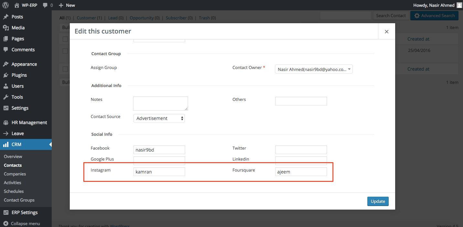Open the Contact Groups page from sidebar
Screen dimensions: 463x227
[x=19, y=200]
